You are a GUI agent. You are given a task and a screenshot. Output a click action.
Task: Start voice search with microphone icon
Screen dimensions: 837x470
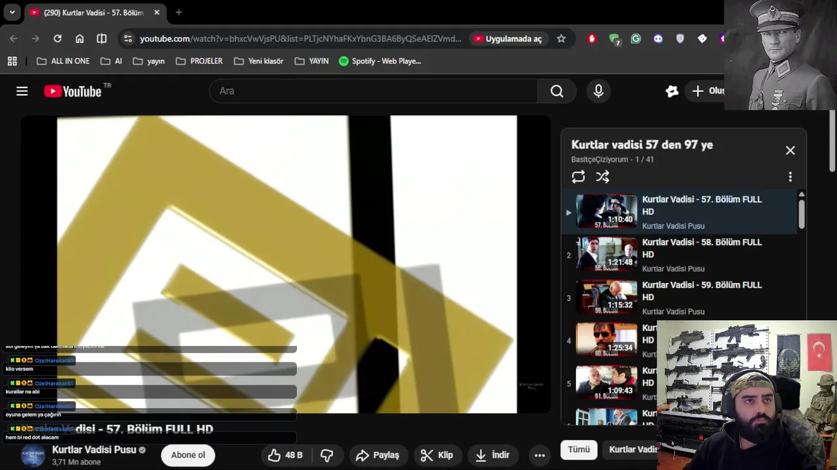tap(598, 91)
